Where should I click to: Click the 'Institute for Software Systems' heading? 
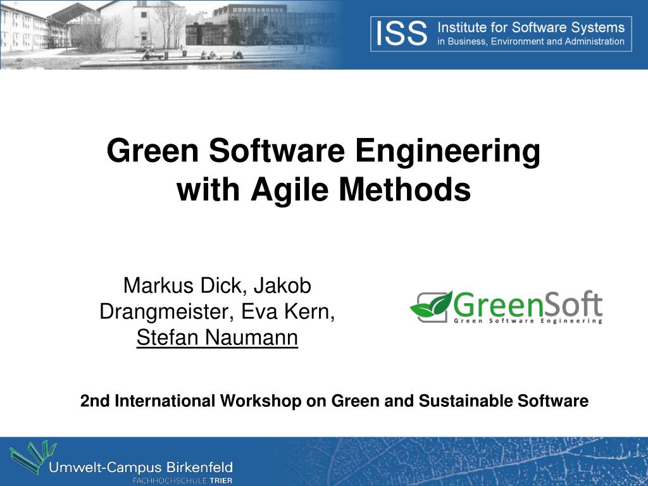531,28
